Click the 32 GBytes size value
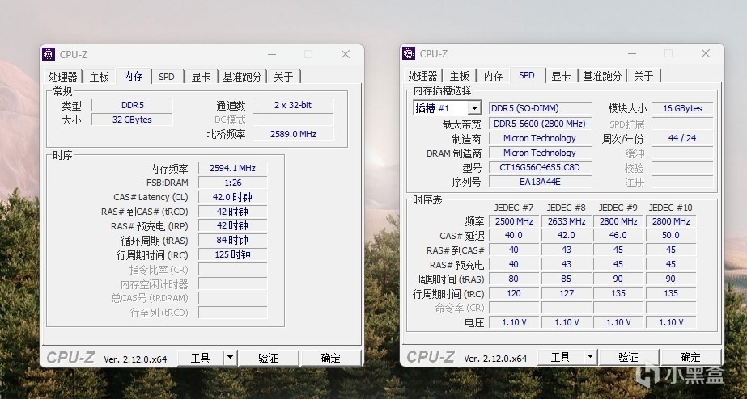The image size is (747, 399). coord(132,120)
